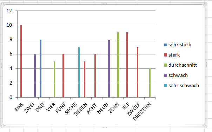Click the value axis label 0
The height and width of the screenshot is (132, 212).
(x=11, y=97)
